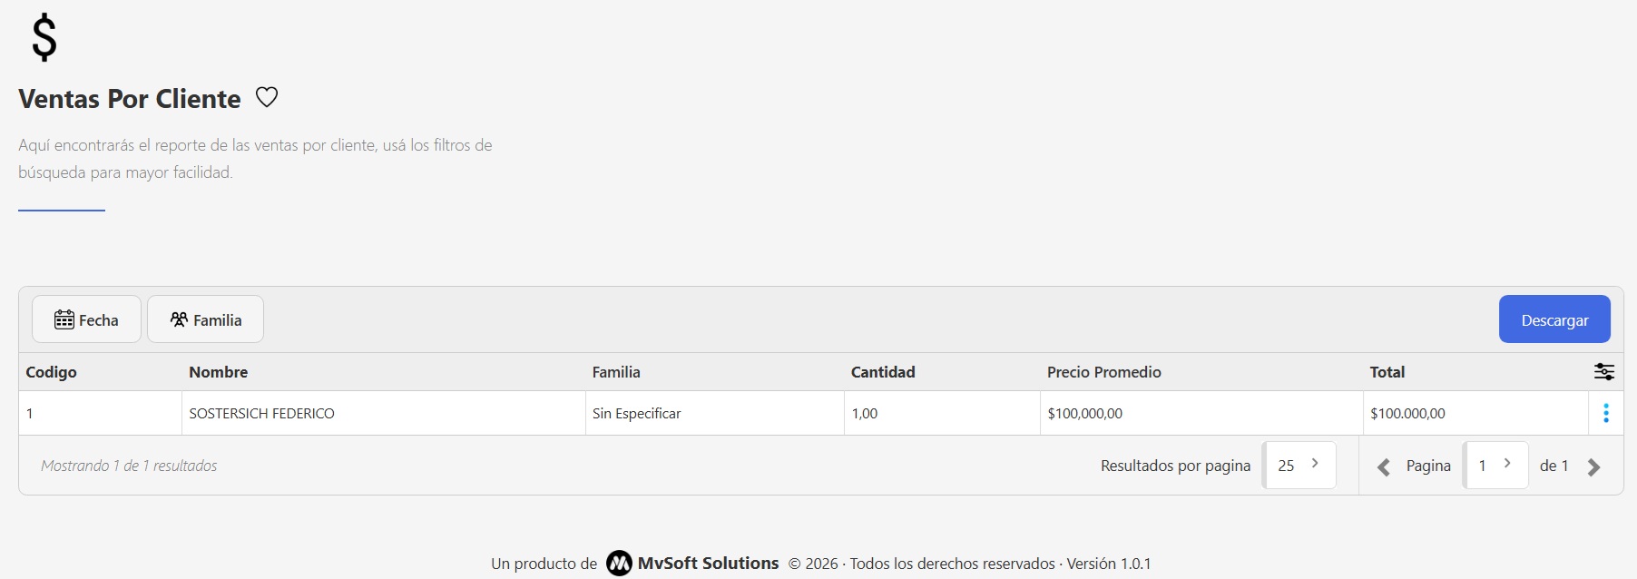Sort by Nombre column header
The height and width of the screenshot is (579, 1637).
click(x=219, y=372)
